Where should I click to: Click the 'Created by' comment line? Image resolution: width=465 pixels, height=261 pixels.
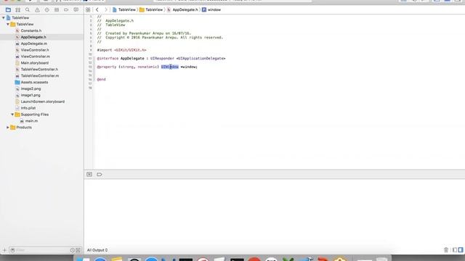coord(145,33)
